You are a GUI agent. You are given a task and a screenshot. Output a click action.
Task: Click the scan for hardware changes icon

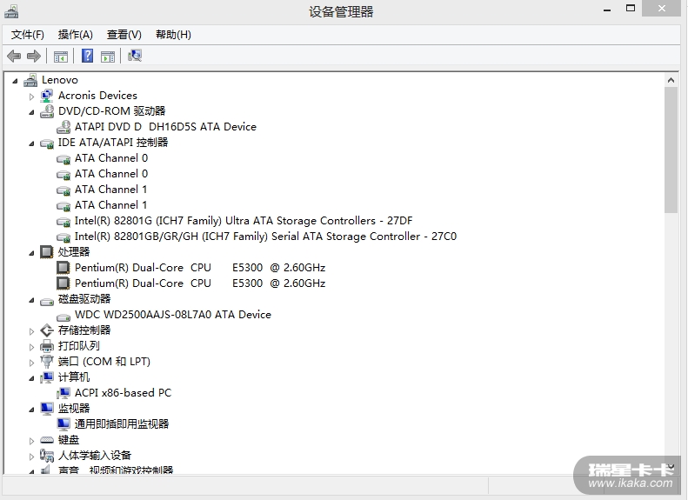coord(135,56)
